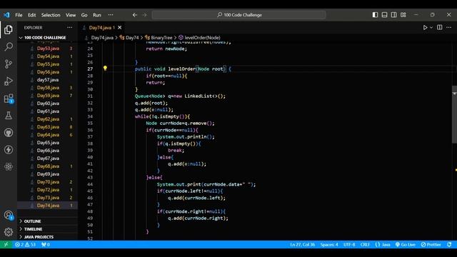Open the Testing flask icon
This screenshot has width=457, height=257.
(x=9, y=116)
